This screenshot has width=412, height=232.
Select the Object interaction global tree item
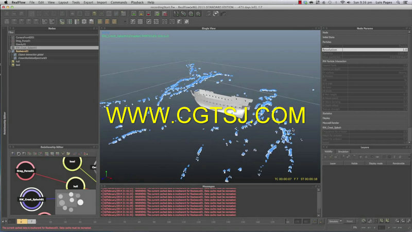pos(31,55)
